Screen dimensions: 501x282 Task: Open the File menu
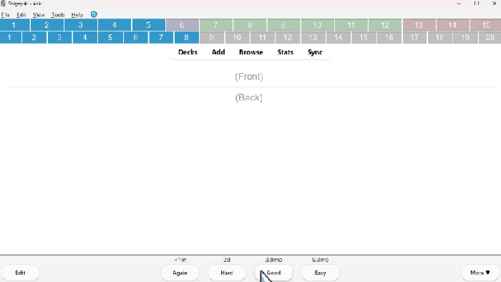[x=6, y=15]
